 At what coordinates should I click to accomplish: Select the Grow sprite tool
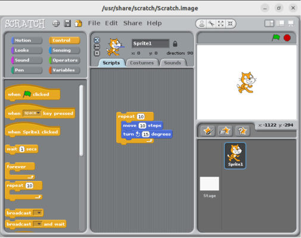click(221, 24)
